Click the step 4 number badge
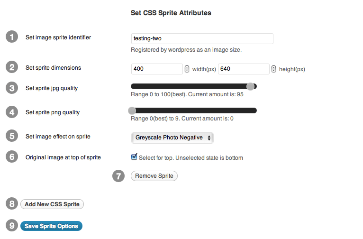The height and width of the screenshot is (239, 363). (x=12, y=112)
